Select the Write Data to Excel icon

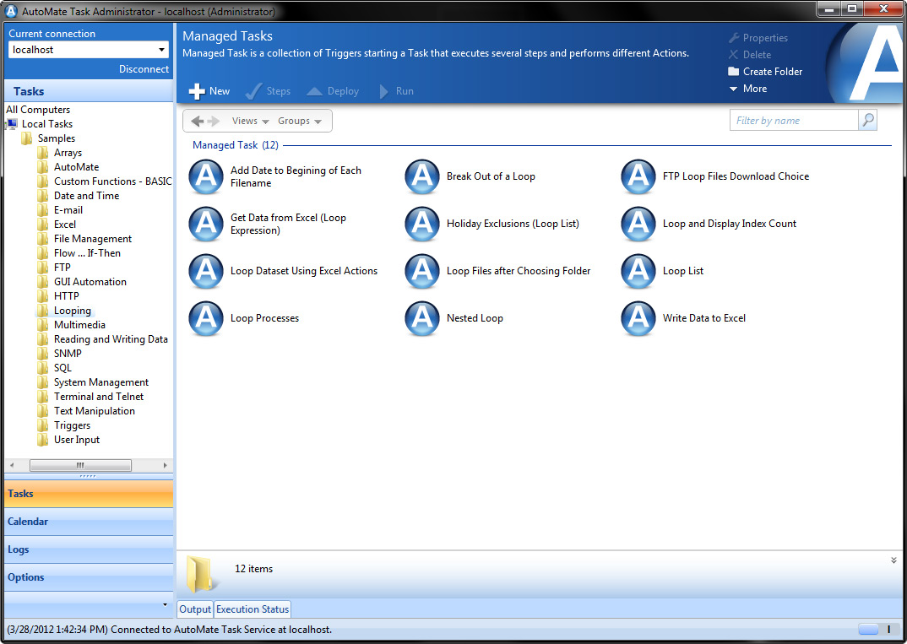point(638,319)
